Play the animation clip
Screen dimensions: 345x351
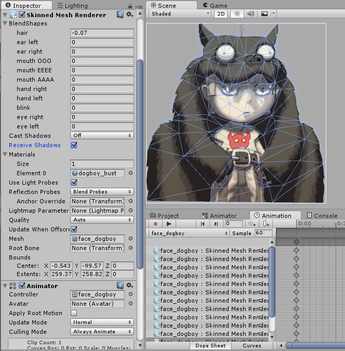pyautogui.click(x=169, y=224)
